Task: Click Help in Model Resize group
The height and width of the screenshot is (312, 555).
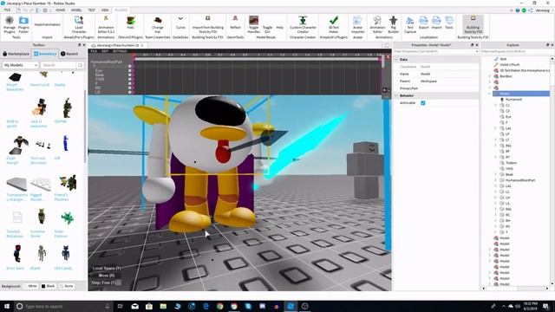Action: 279,27
